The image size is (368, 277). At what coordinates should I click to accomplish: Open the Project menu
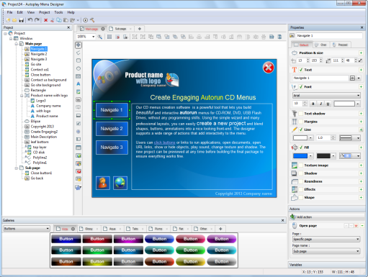point(45,12)
